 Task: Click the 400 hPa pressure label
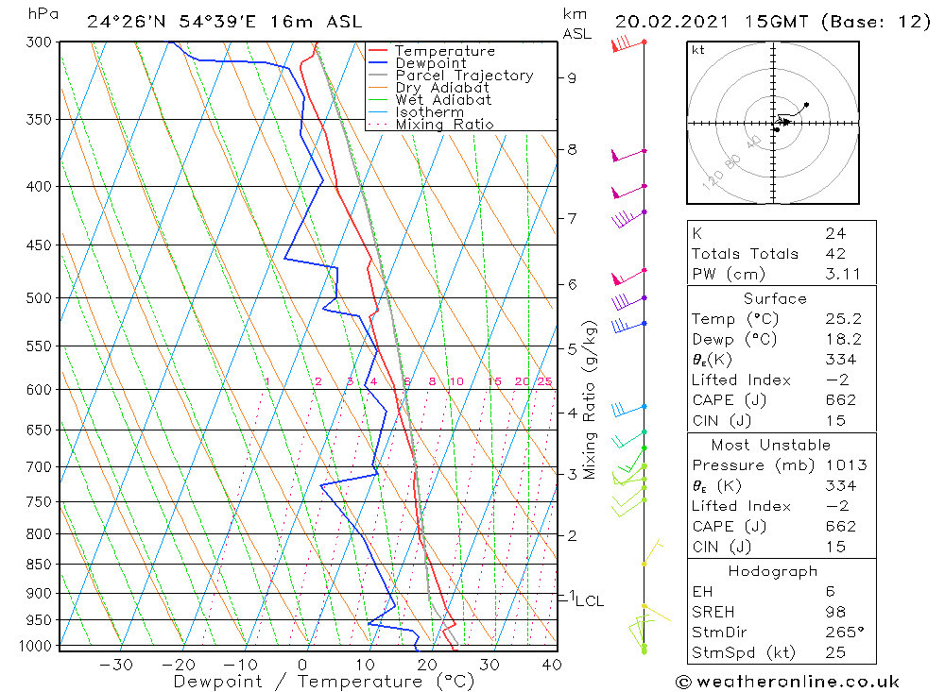pos(39,187)
